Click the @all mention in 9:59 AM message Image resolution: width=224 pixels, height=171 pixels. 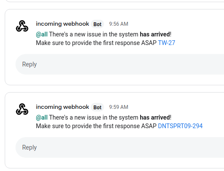(42, 117)
